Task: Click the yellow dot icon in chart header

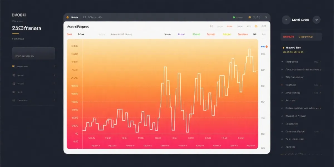Action: click(x=256, y=26)
